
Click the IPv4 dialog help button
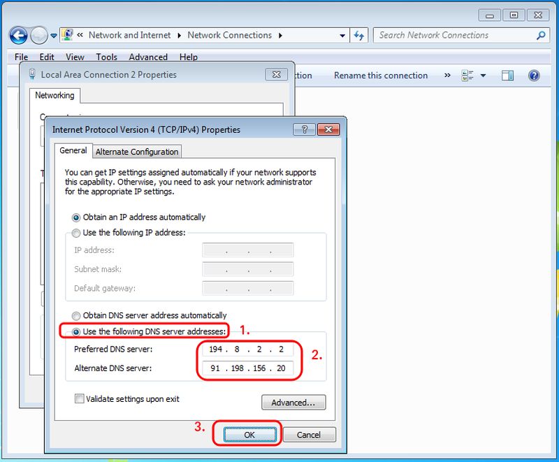tap(303, 129)
